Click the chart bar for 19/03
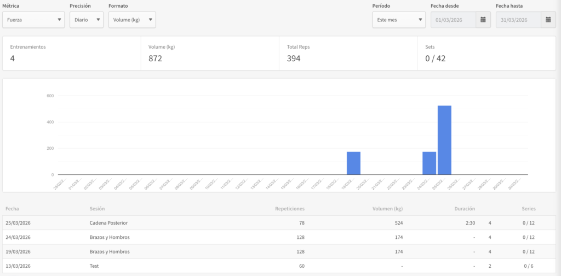The height and width of the screenshot is (276, 561). (353, 163)
